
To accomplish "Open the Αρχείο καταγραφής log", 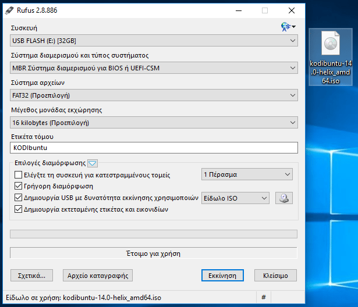I will 98,276.
